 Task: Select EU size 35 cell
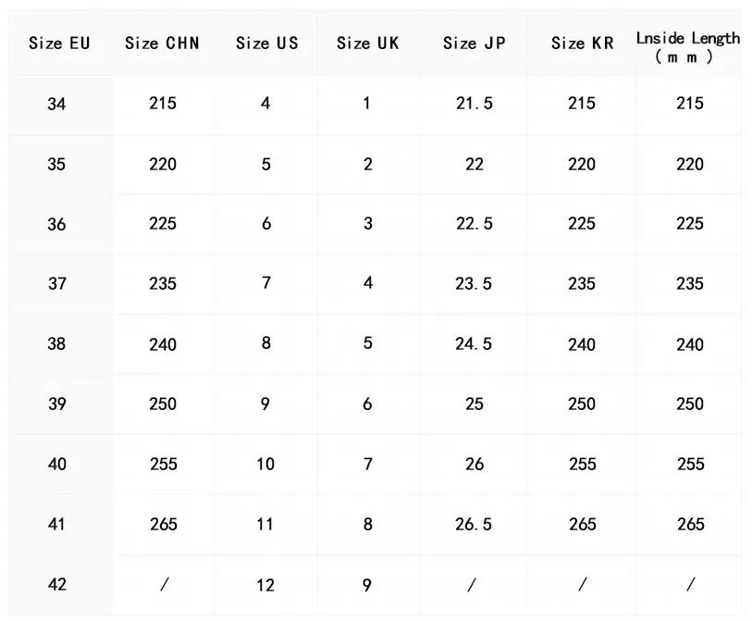point(57,165)
